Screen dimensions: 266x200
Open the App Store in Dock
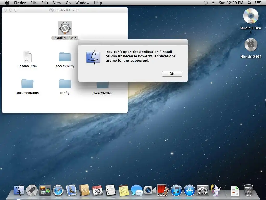pyautogui.click(x=189, y=190)
